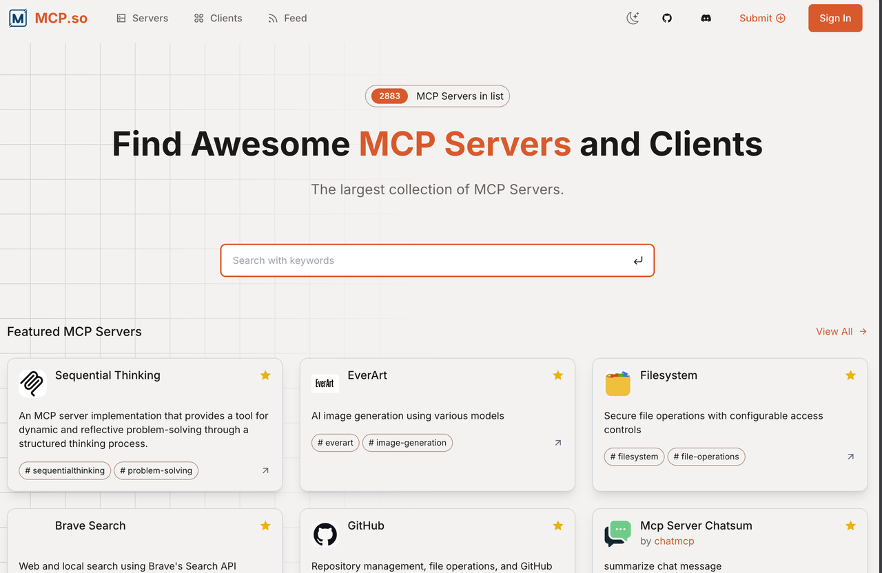Open the Servers menu item
The width and height of the screenshot is (882, 573).
(x=142, y=19)
